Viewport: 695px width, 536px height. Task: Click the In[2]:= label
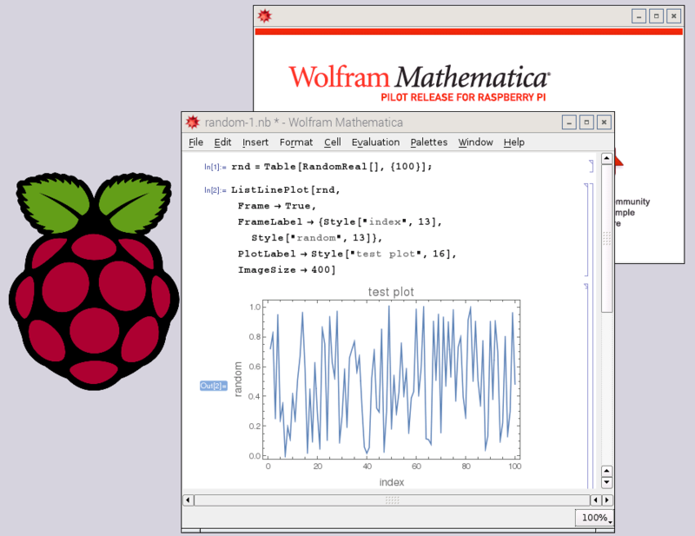(x=215, y=190)
